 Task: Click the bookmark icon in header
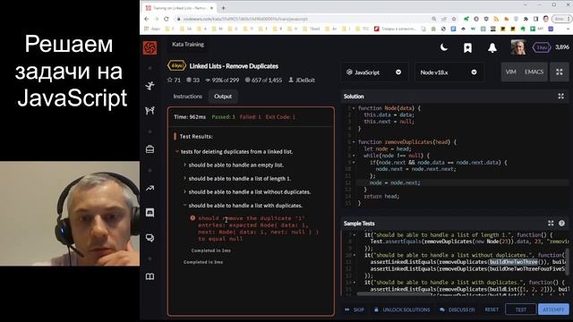[x=467, y=47]
